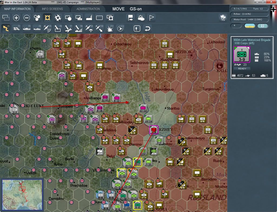277x212 pixels.
Task: Select the F7 bomb airfield mode icon
Action: (68, 28)
